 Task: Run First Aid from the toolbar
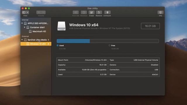click(76, 12)
